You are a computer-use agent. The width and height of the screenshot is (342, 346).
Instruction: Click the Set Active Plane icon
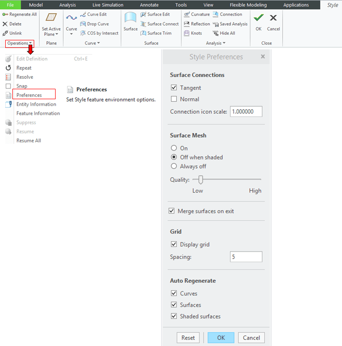51,18
